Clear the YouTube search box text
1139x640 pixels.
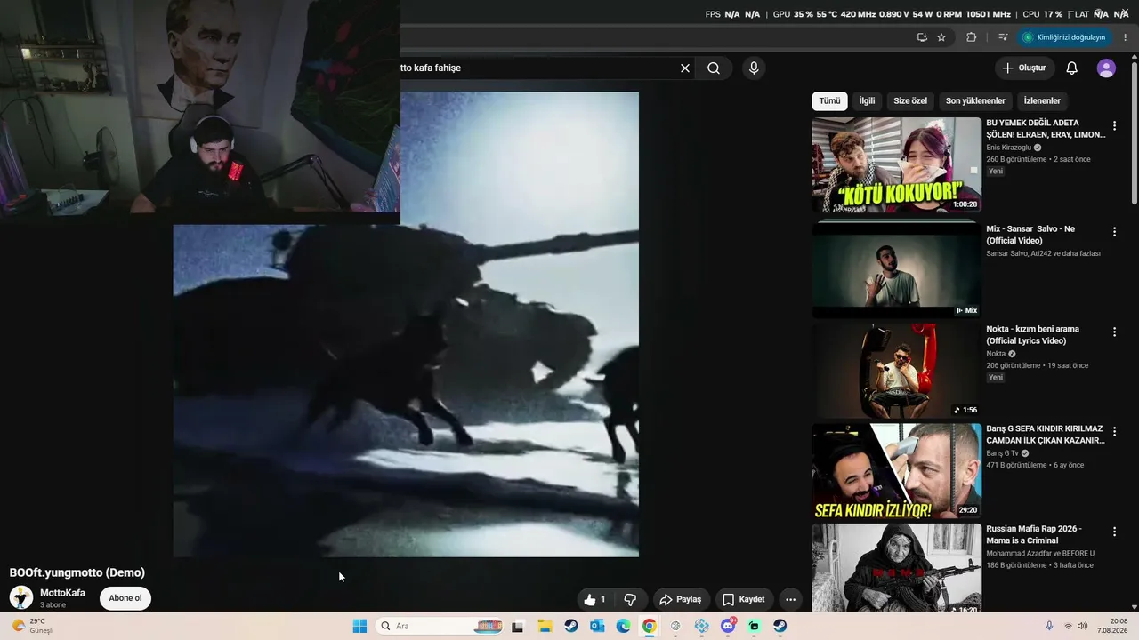tap(685, 68)
